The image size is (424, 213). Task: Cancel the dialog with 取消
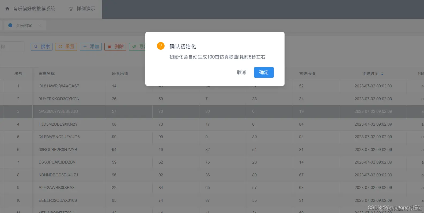pos(241,72)
